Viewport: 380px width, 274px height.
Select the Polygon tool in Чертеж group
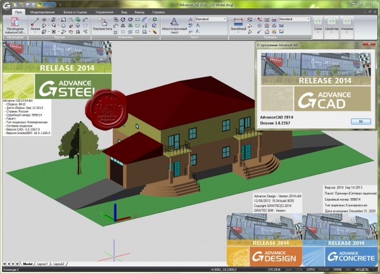point(63,25)
